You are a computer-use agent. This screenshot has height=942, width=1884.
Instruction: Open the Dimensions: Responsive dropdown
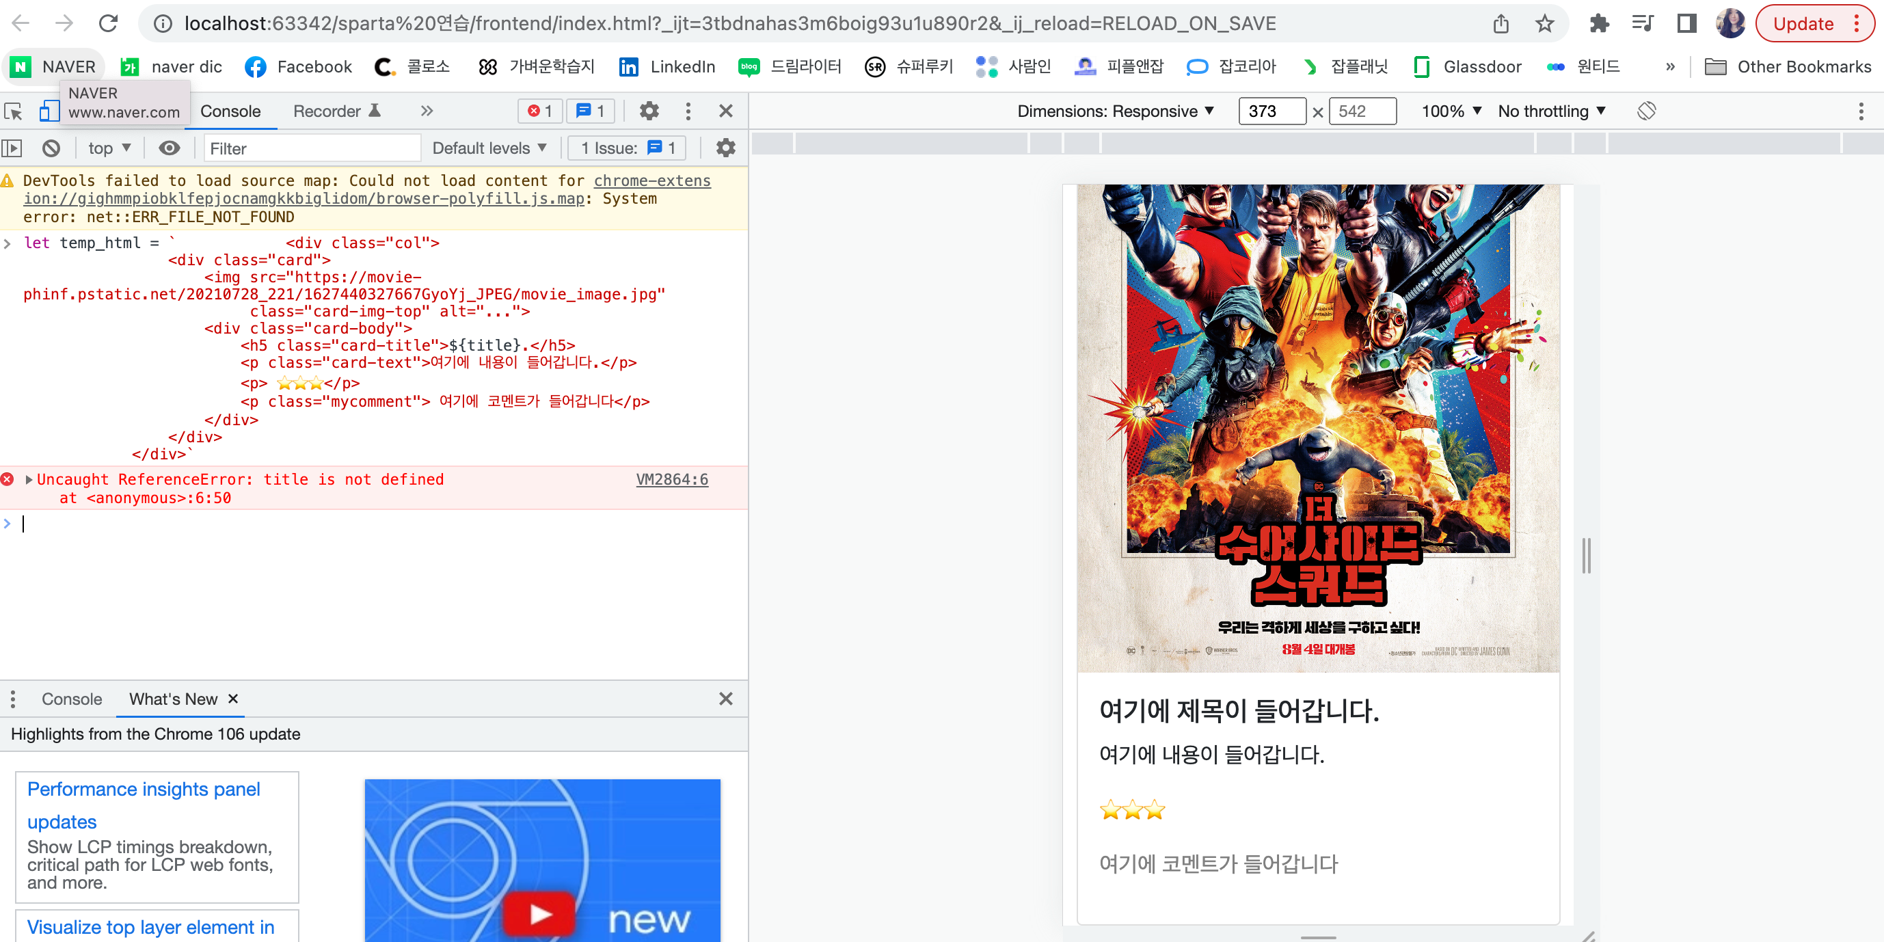tap(1116, 111)
